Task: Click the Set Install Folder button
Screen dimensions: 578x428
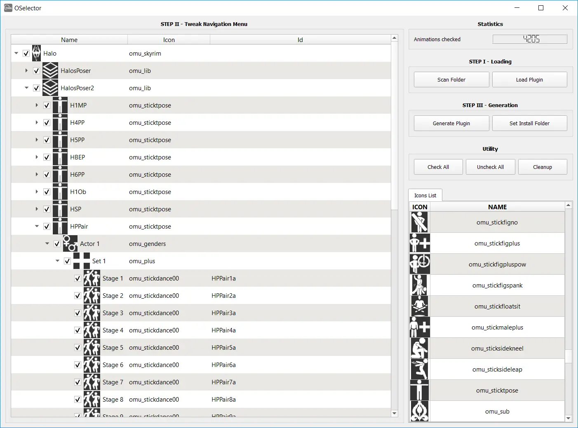Action: point(529,124)
